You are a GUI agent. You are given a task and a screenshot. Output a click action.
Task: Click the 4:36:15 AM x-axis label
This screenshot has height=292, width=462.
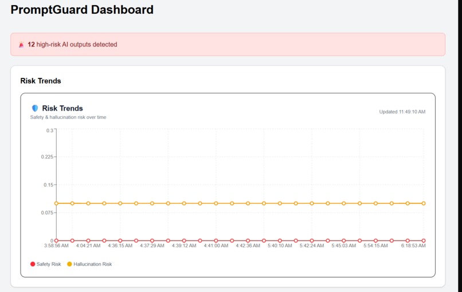point(120,246)
